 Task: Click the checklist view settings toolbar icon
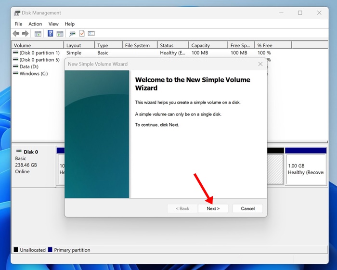[91, 34]
